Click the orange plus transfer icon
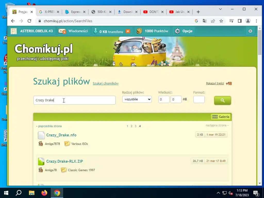Screen dimensions: 264x198 pyautogui.click(x=128, y=31)
